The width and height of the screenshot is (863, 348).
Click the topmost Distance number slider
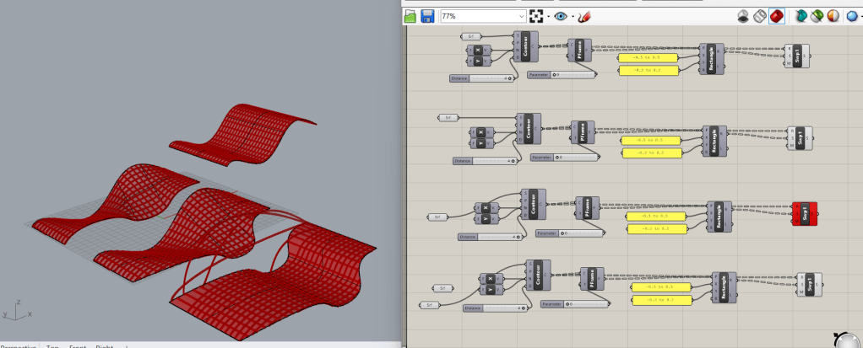pos(482,78)
